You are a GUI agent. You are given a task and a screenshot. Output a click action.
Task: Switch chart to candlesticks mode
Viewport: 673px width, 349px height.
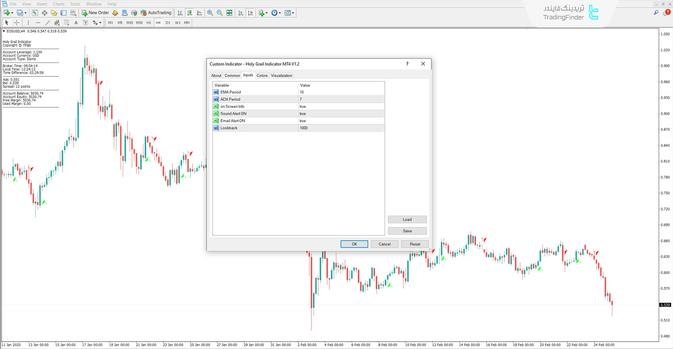[x=190, y=13]
